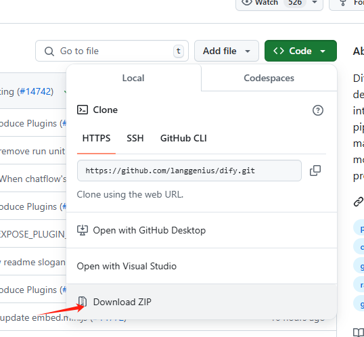
Task: Click the eye icon on Watch button
Action: (x=246, y=2)
